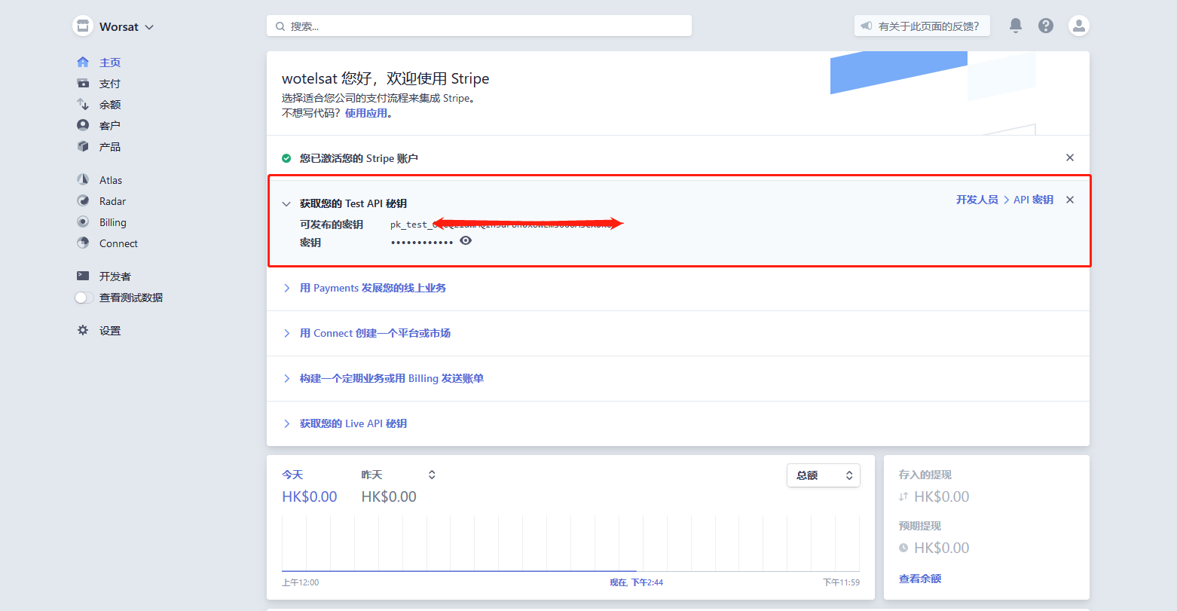The image size is (1177, 611).
Task: Toggle the 查看测试数据 switch
Action: tap(84, 298)
